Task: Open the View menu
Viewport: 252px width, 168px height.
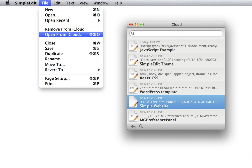Action: (84, 3)
